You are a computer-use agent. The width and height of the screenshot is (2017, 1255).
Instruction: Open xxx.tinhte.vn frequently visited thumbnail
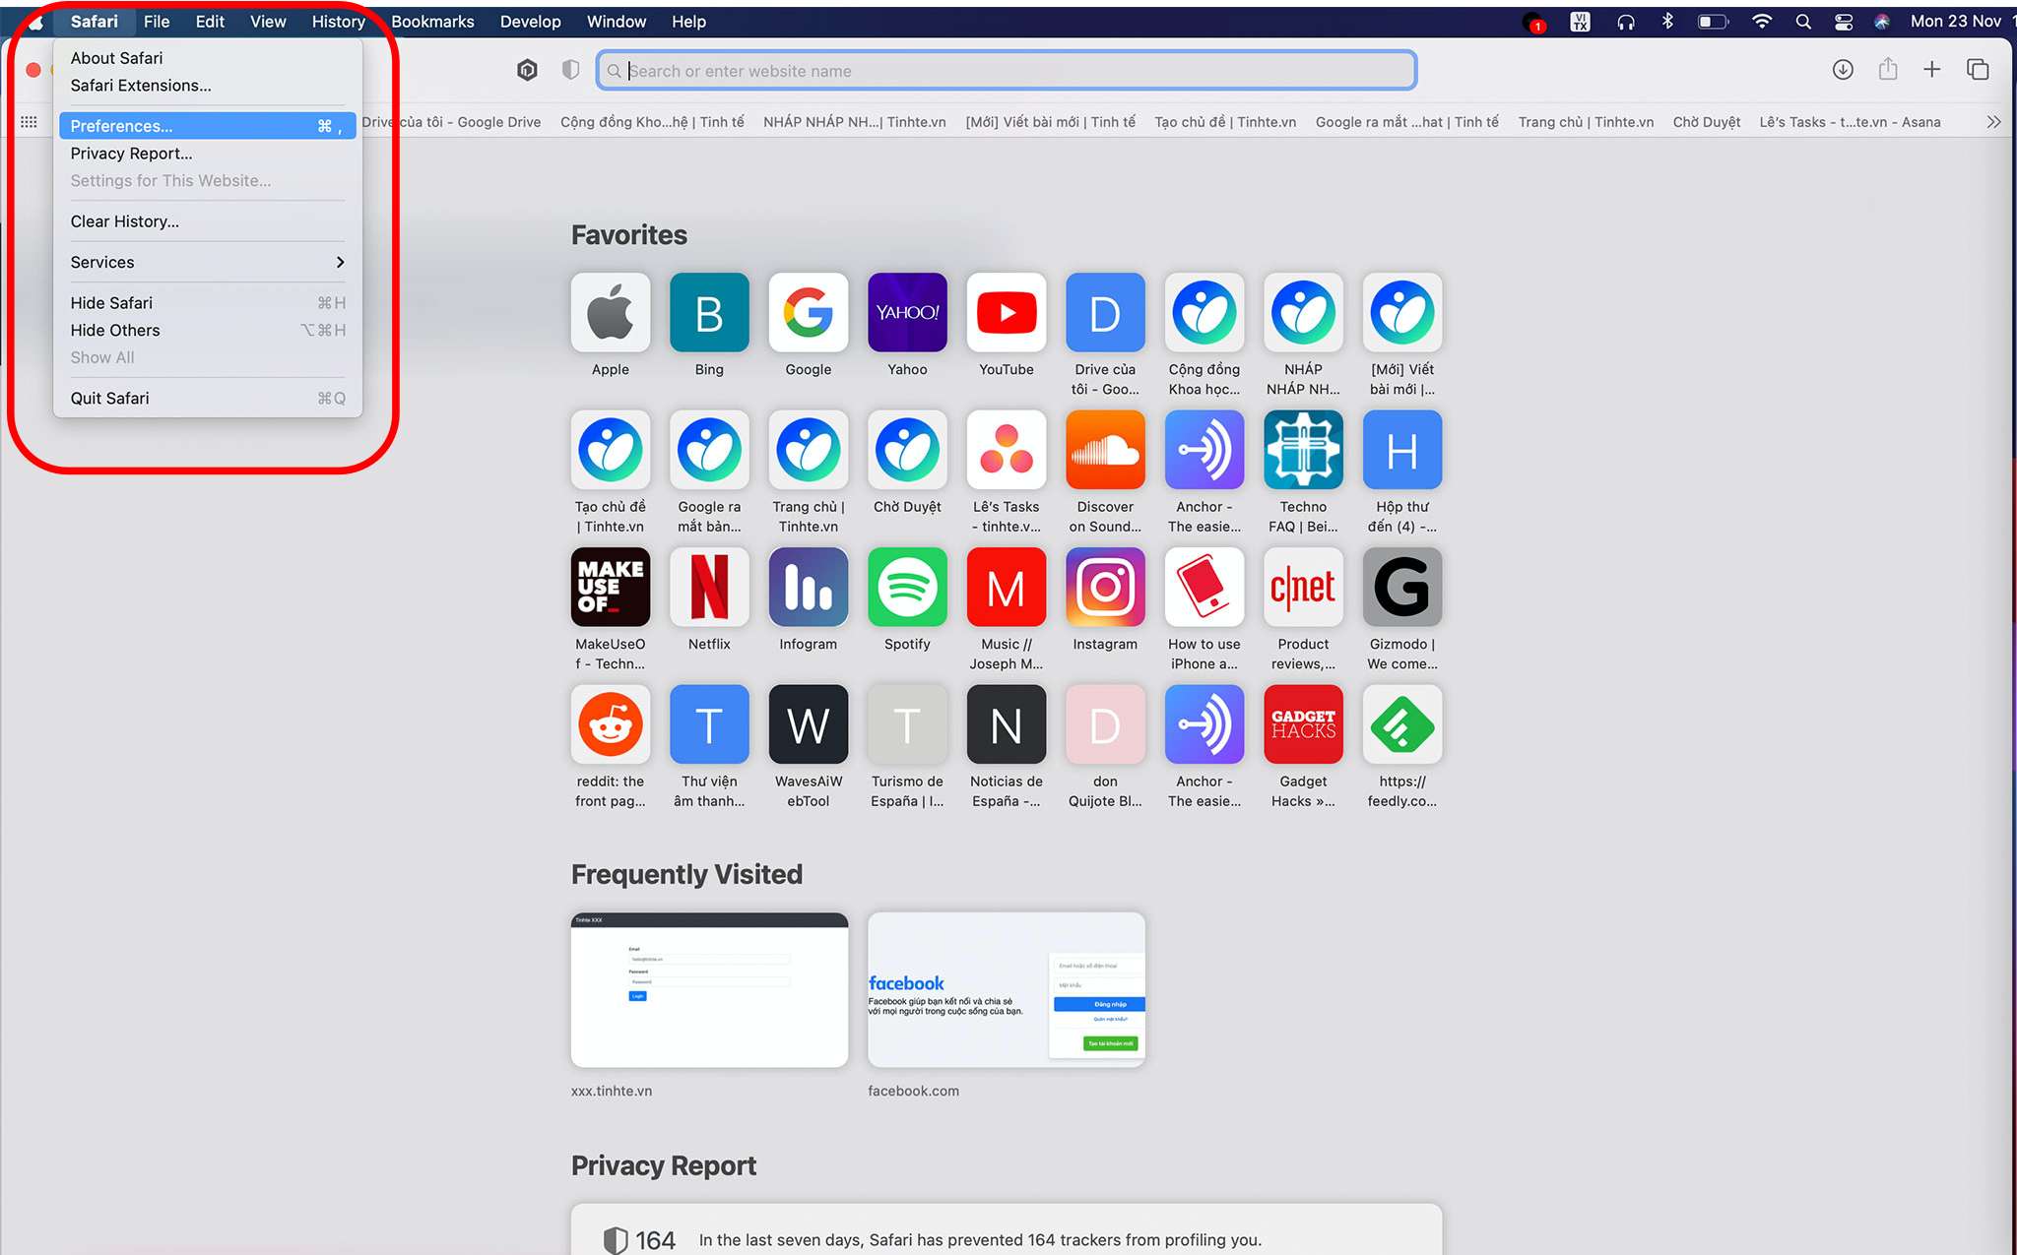(x=709, y=989)
